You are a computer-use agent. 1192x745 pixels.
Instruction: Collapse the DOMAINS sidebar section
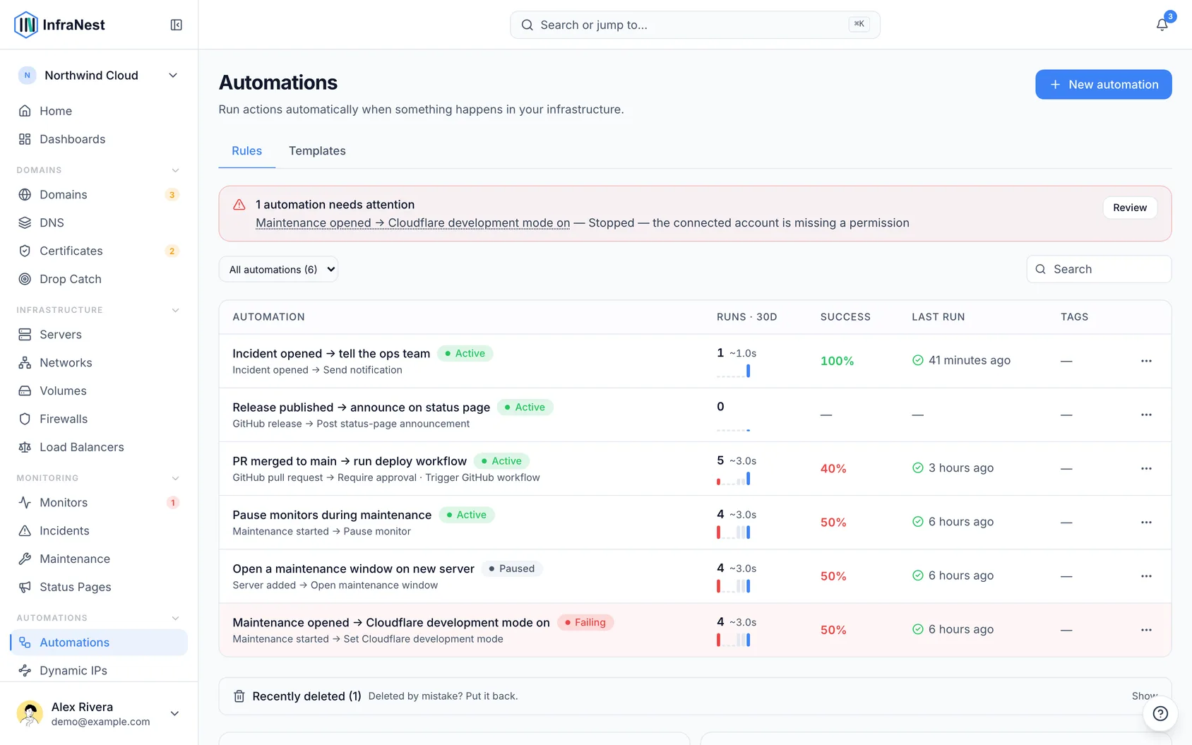pyautogui.click(x=175, y=170)
